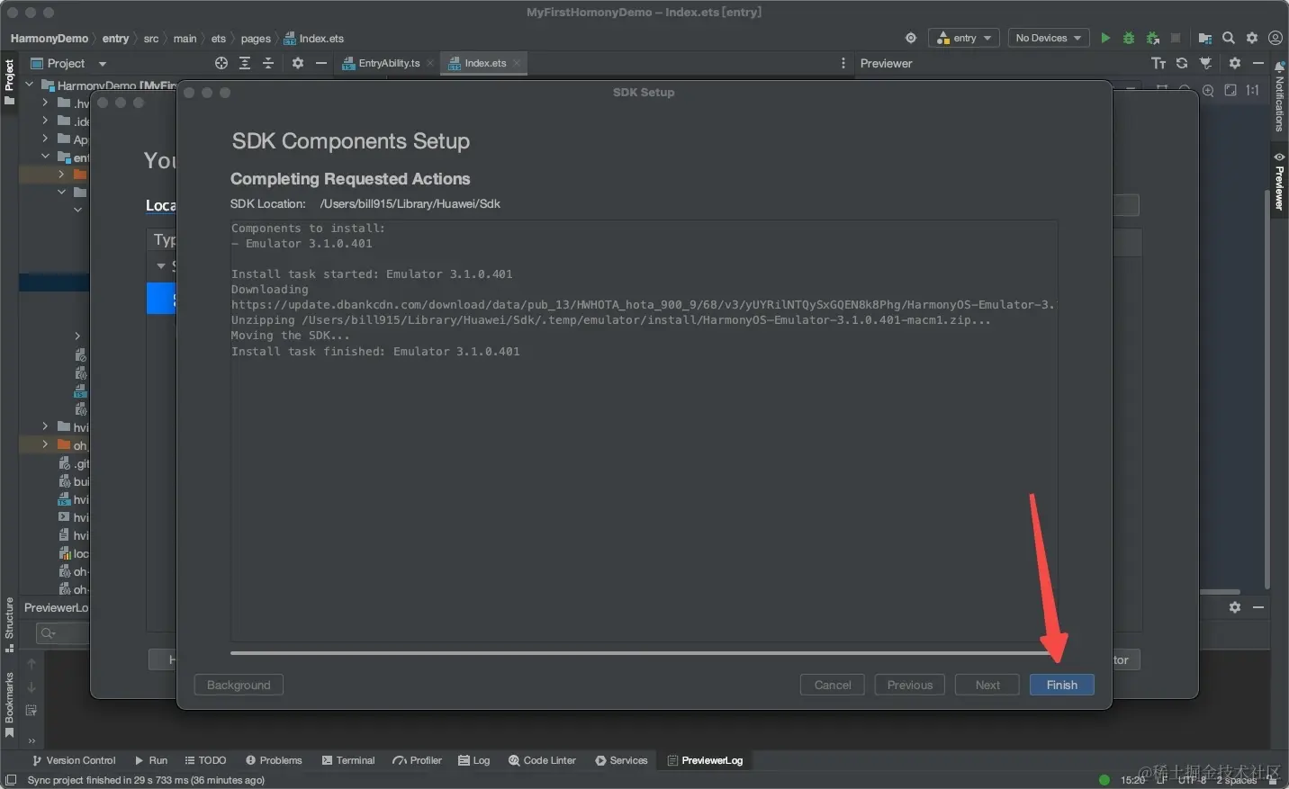Click the Sync project finished status message
The image size is (1289, 789).
(x=146, y=780)
